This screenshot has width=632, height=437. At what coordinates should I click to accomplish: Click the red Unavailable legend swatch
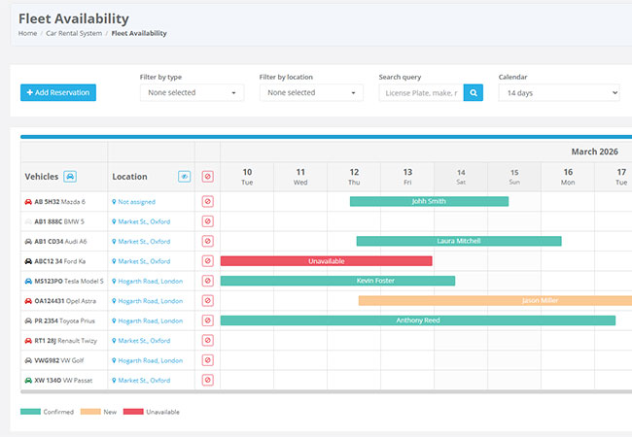click(x=133, y=412)
